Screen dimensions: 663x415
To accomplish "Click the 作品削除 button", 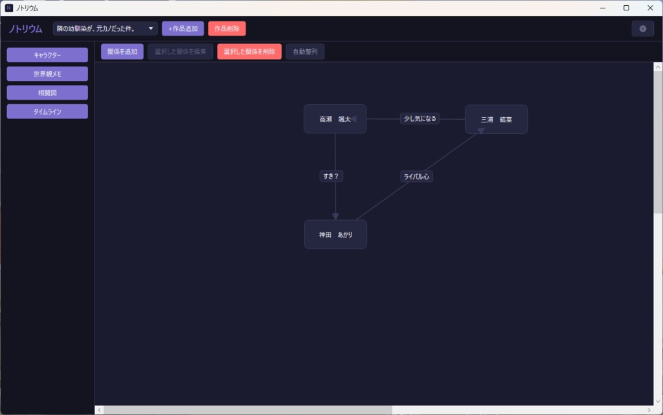I will (227, 28).
